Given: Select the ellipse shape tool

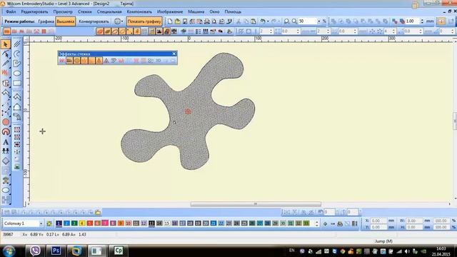Looking at the screenshot, I should point(17,73).
